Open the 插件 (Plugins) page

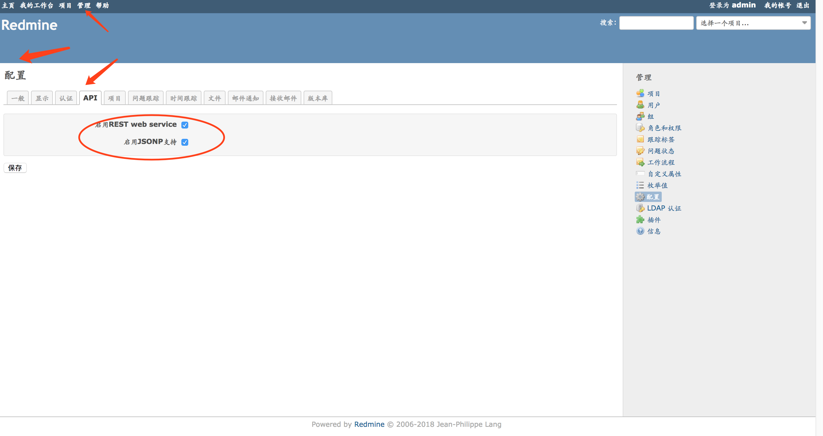[654, 219]
